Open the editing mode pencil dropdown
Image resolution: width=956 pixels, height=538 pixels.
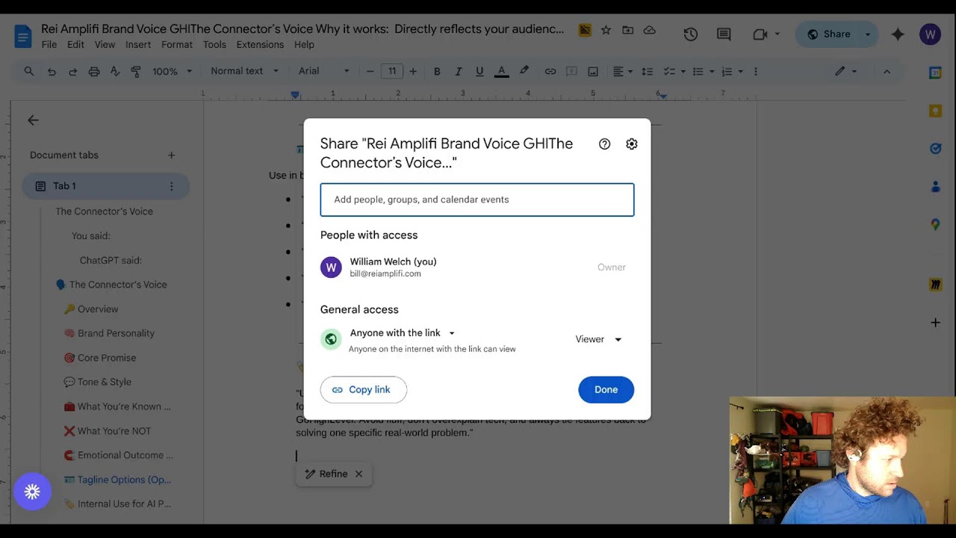tap(845, 72)
